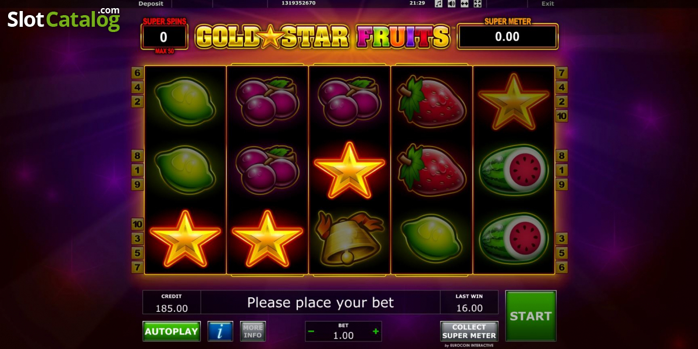Viewport: 698px width, 349px height.
Task: Hit the green START button
Action: (530, 316)
